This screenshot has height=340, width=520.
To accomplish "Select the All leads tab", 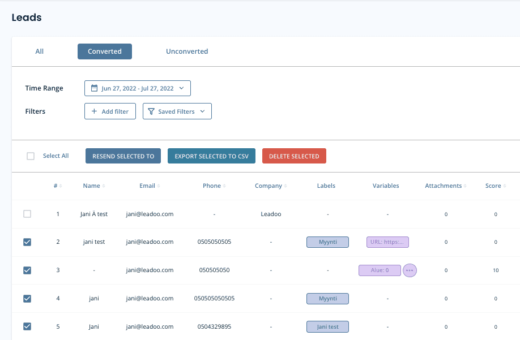I will pyautogui.click(x=40, y=51).
